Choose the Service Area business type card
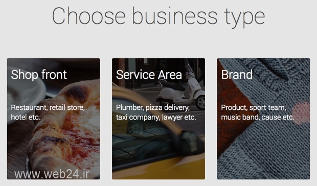The height and width of the screenshot is (186, 317). 158,119
